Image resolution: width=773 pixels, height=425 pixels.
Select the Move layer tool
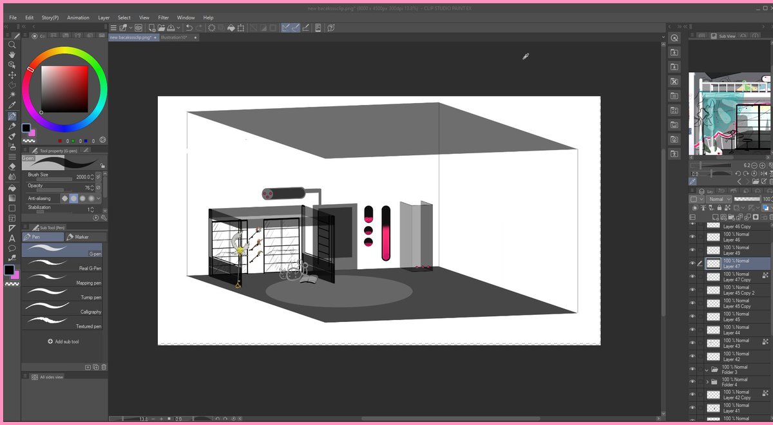pos(12,75)
